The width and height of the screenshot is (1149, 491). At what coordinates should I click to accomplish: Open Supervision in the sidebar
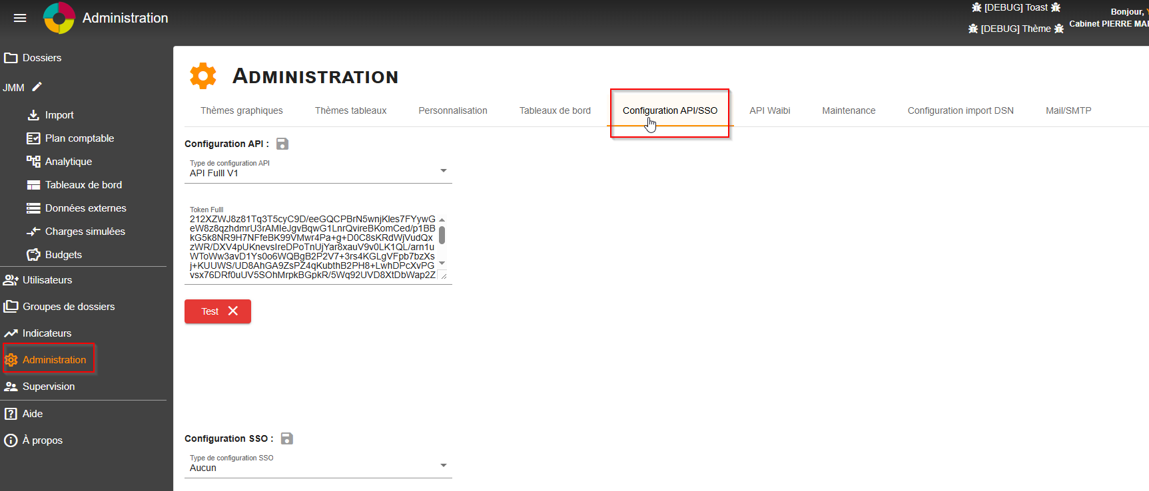(48, 387)
